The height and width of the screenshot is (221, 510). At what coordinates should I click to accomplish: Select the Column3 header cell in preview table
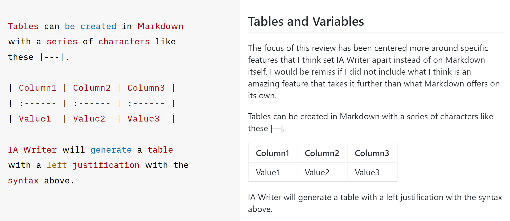[372, 153]
